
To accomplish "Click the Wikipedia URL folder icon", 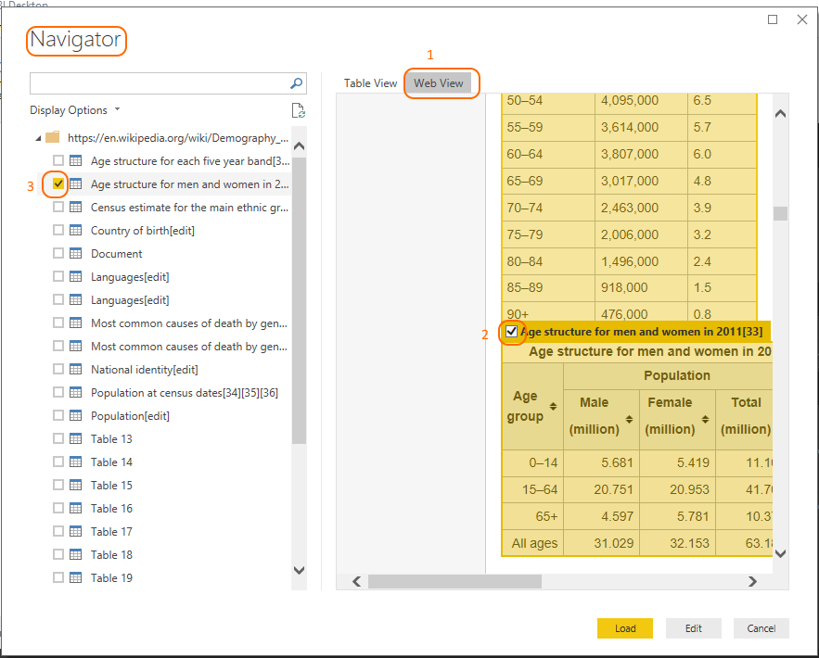I will click(x=53, y=138).
